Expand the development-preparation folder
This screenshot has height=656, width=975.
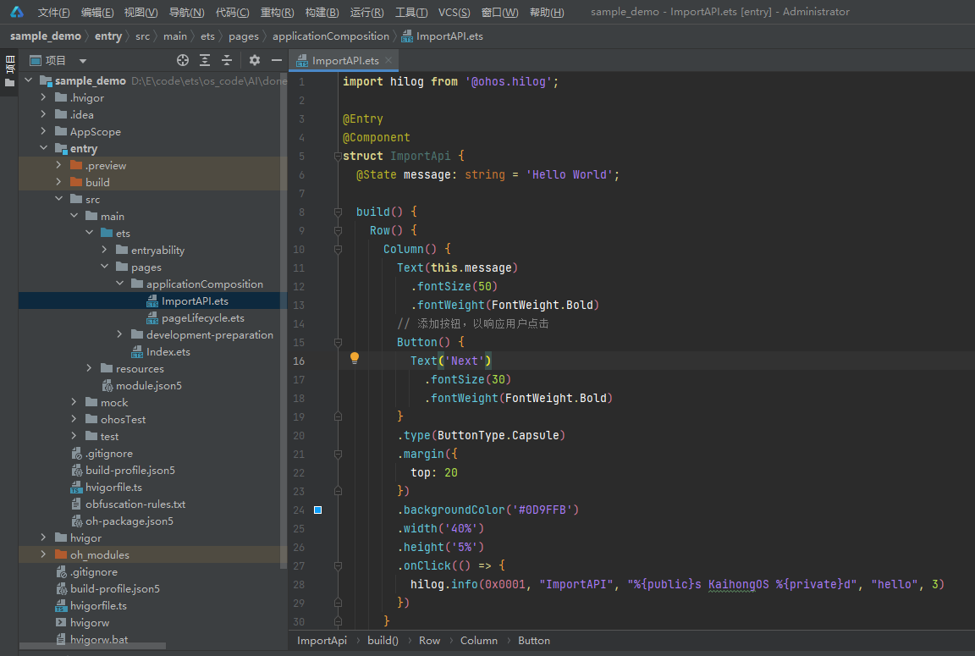click(x=119, y=334)
